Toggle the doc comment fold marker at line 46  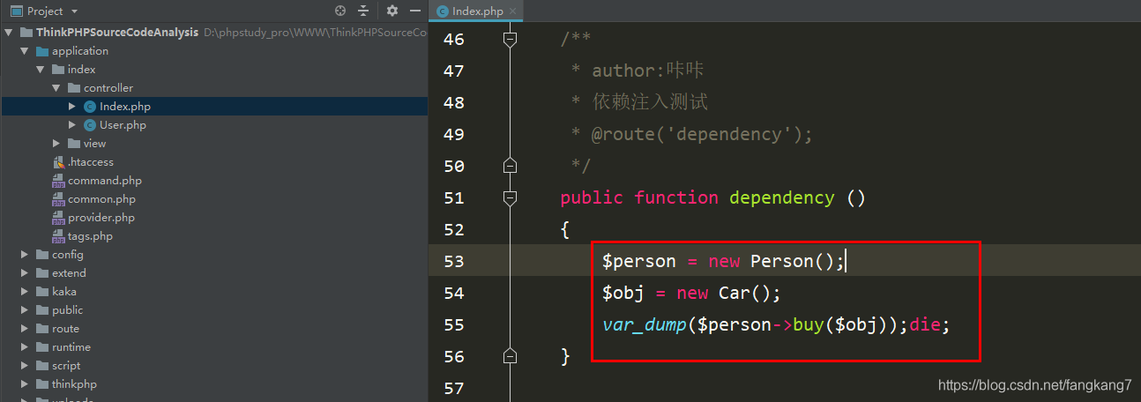pos(509,39)
